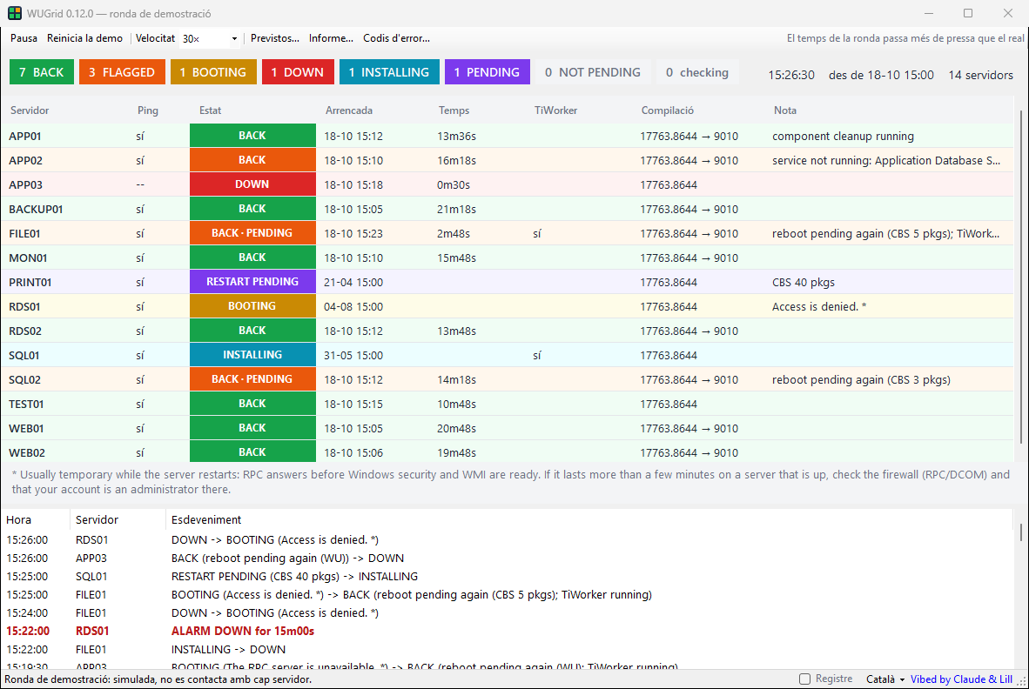Viewport: 1029px width, 689px height.
Task: Click RDS01's BOOTING status cell
Action: coord(252,306)
